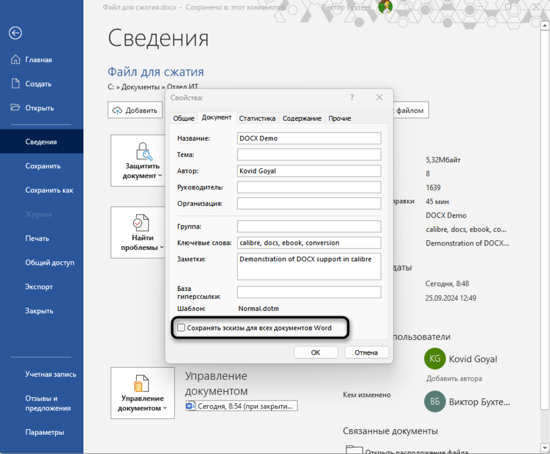Click the Главная home icon

click(15, 59)
